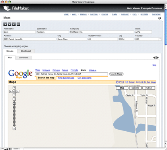Switch map to Hybrid view
Image resolution: width=167 pixels, height=150 pixels.
[149, 88]
